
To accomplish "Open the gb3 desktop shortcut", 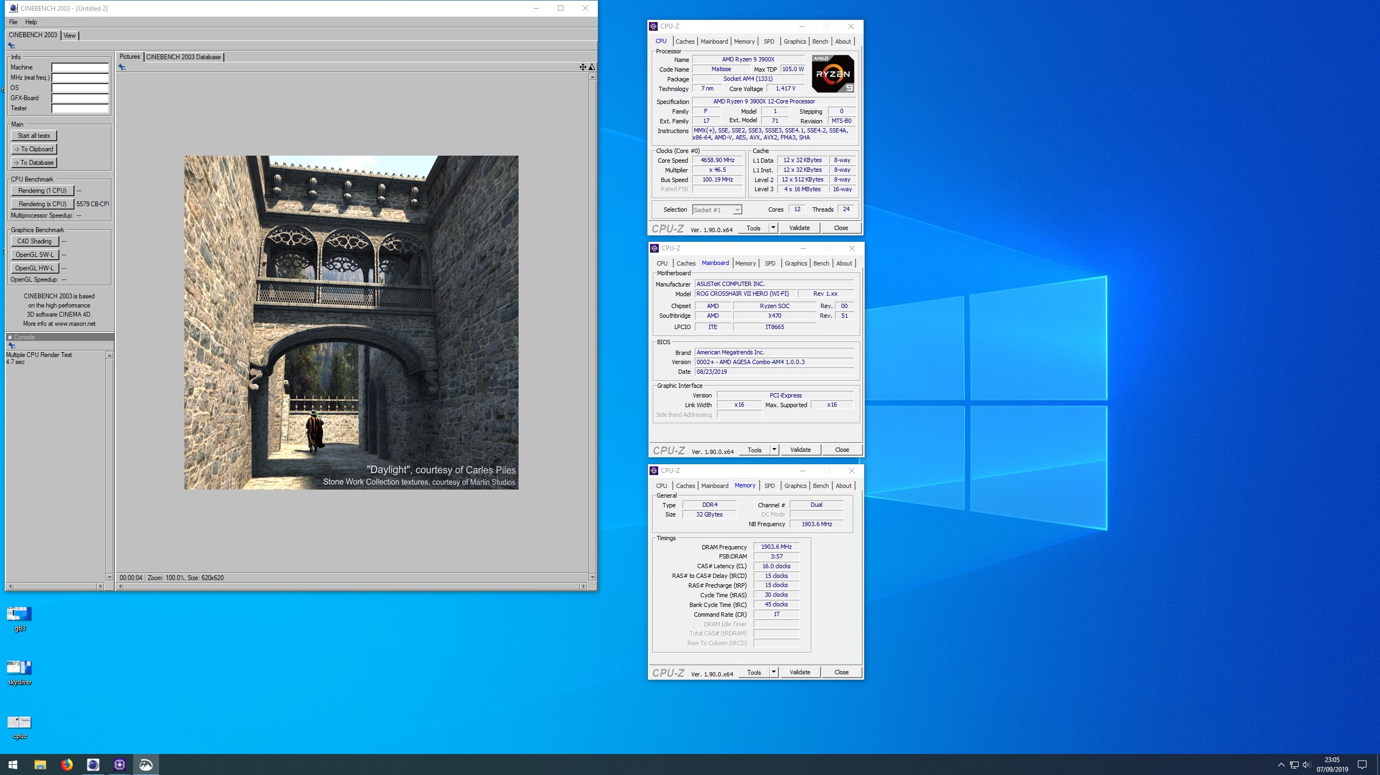I will pyautogui.click(x=19, y=618).
